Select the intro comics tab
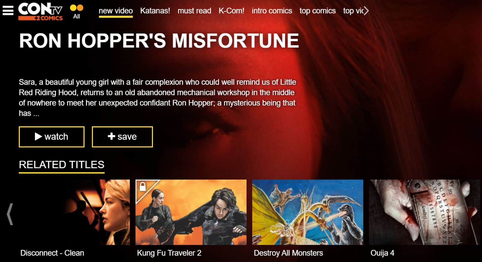 [272, 11]
